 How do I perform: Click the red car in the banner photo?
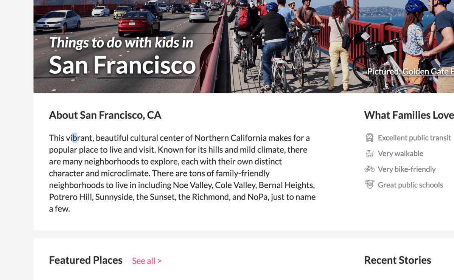coord(138,23)
